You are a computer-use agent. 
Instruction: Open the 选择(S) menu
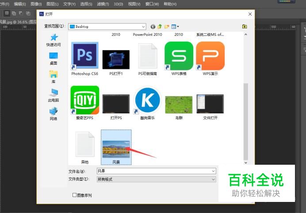pos(86,4)
